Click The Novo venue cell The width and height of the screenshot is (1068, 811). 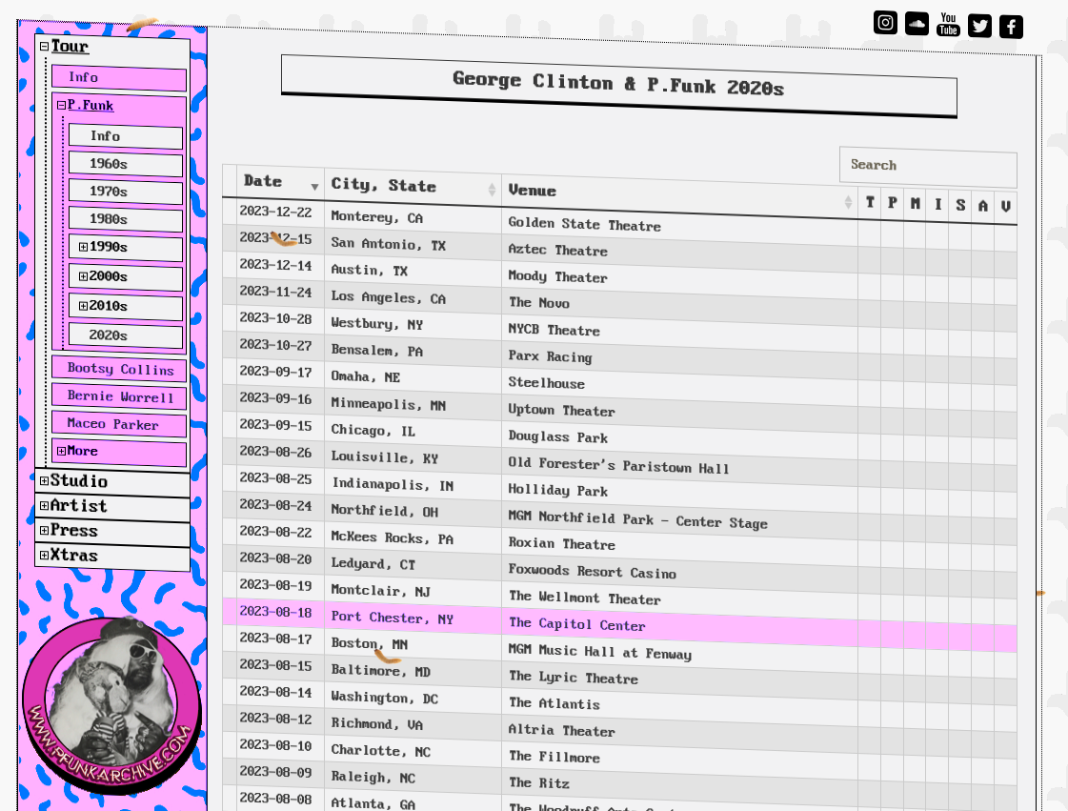[679, 305]
